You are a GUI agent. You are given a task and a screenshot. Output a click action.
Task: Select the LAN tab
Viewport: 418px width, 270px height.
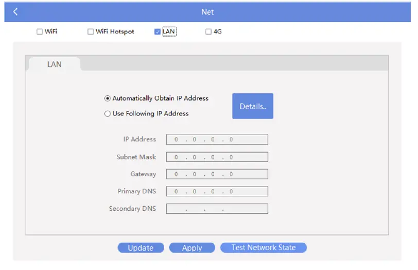pos(55,64)
